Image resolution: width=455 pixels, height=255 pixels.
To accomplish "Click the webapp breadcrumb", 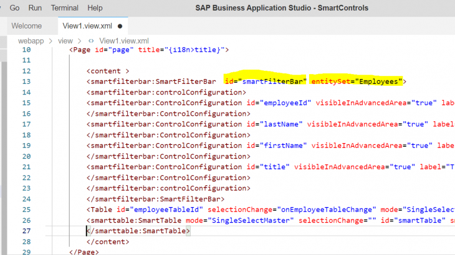I will click(31, 41).
